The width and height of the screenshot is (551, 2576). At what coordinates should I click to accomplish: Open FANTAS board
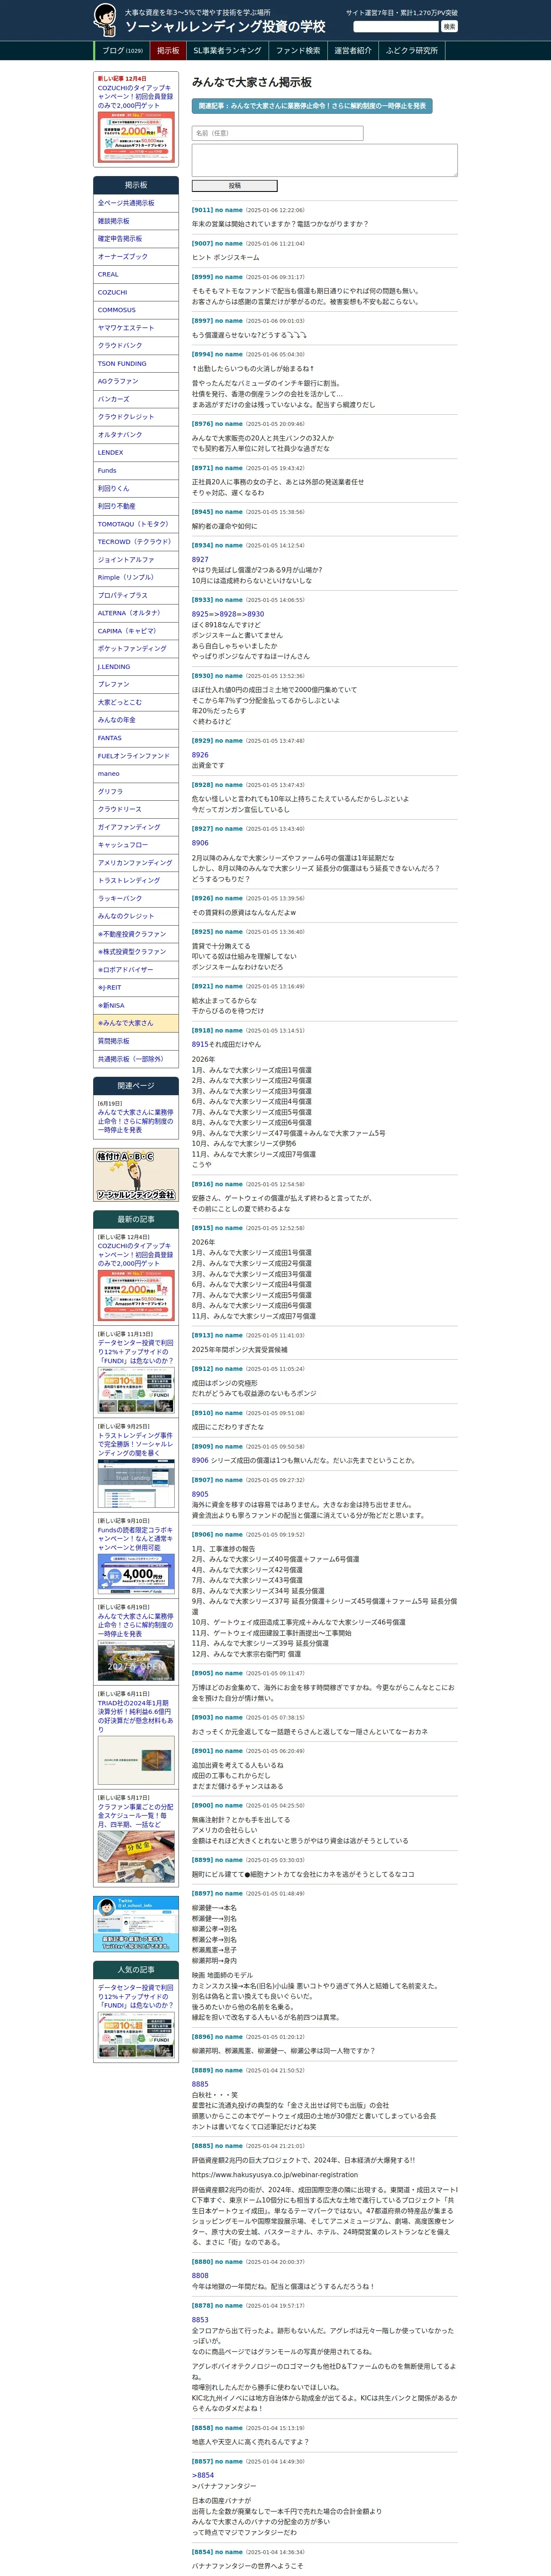(x=136, y=738)
